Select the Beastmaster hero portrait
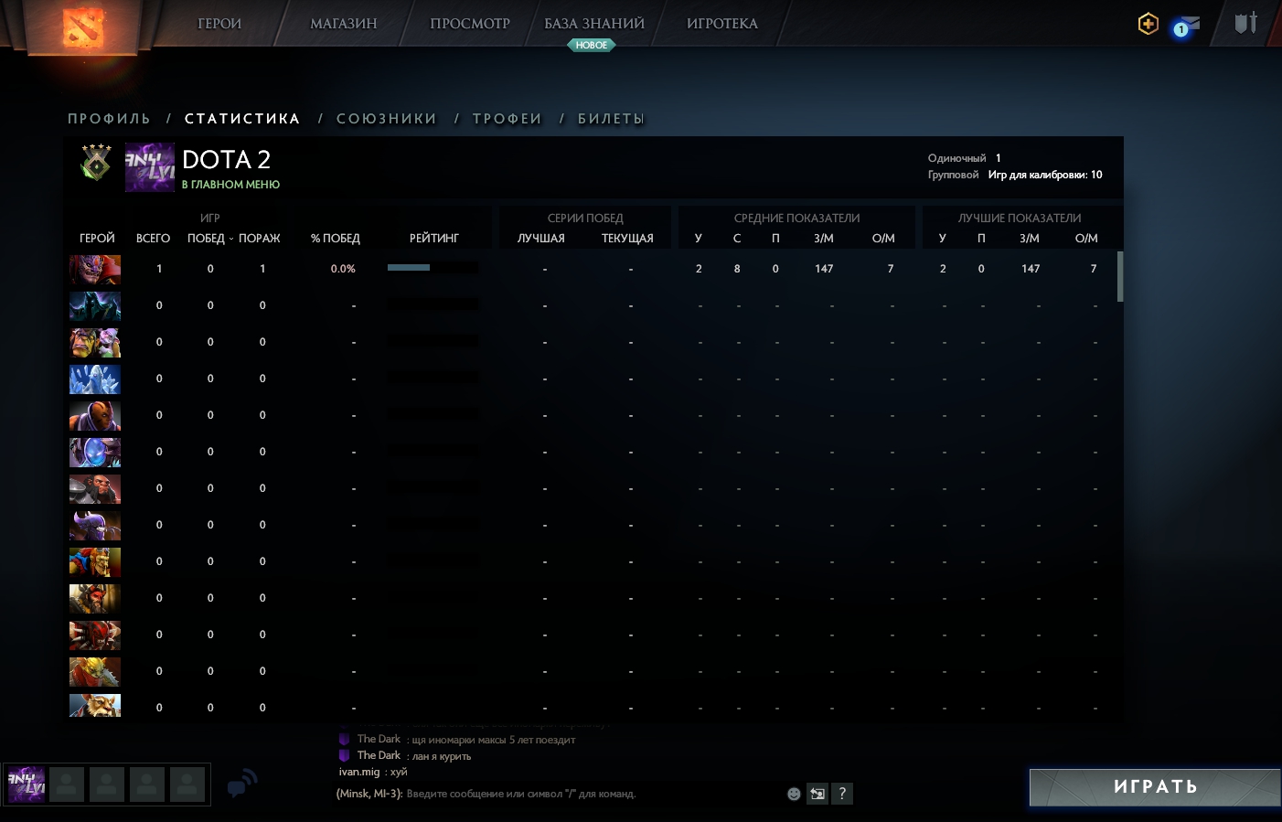1282x822 pixels. click(x=95, y=599)
